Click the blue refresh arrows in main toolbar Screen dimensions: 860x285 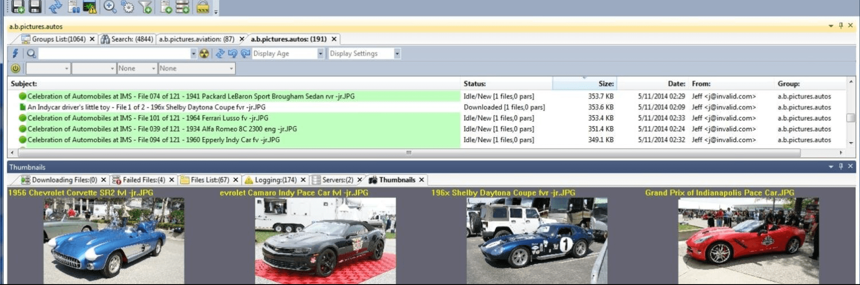(55, 7)
